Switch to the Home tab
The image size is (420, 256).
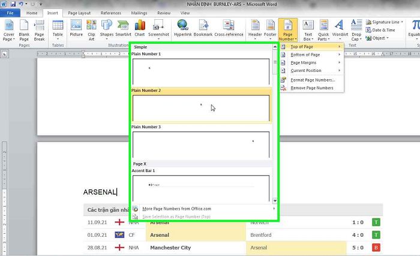(32, 13)
